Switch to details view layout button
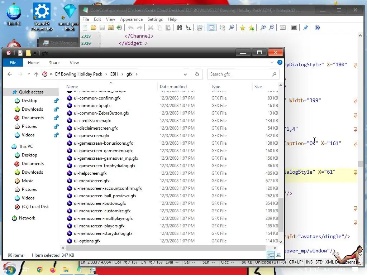This screenshot has height=275, width=367. coord(271,255)
